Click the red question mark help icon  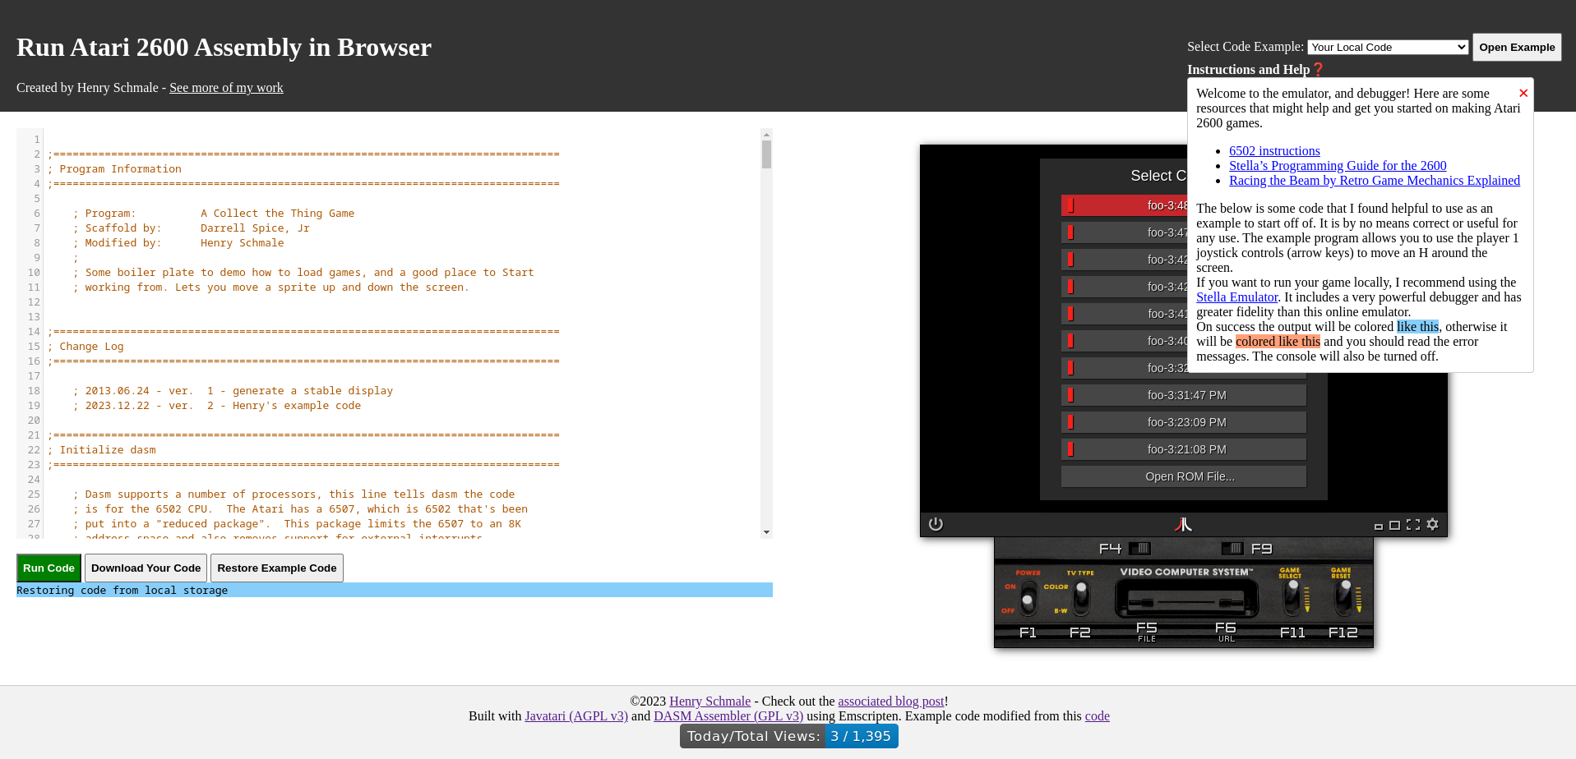(1319, 70)
